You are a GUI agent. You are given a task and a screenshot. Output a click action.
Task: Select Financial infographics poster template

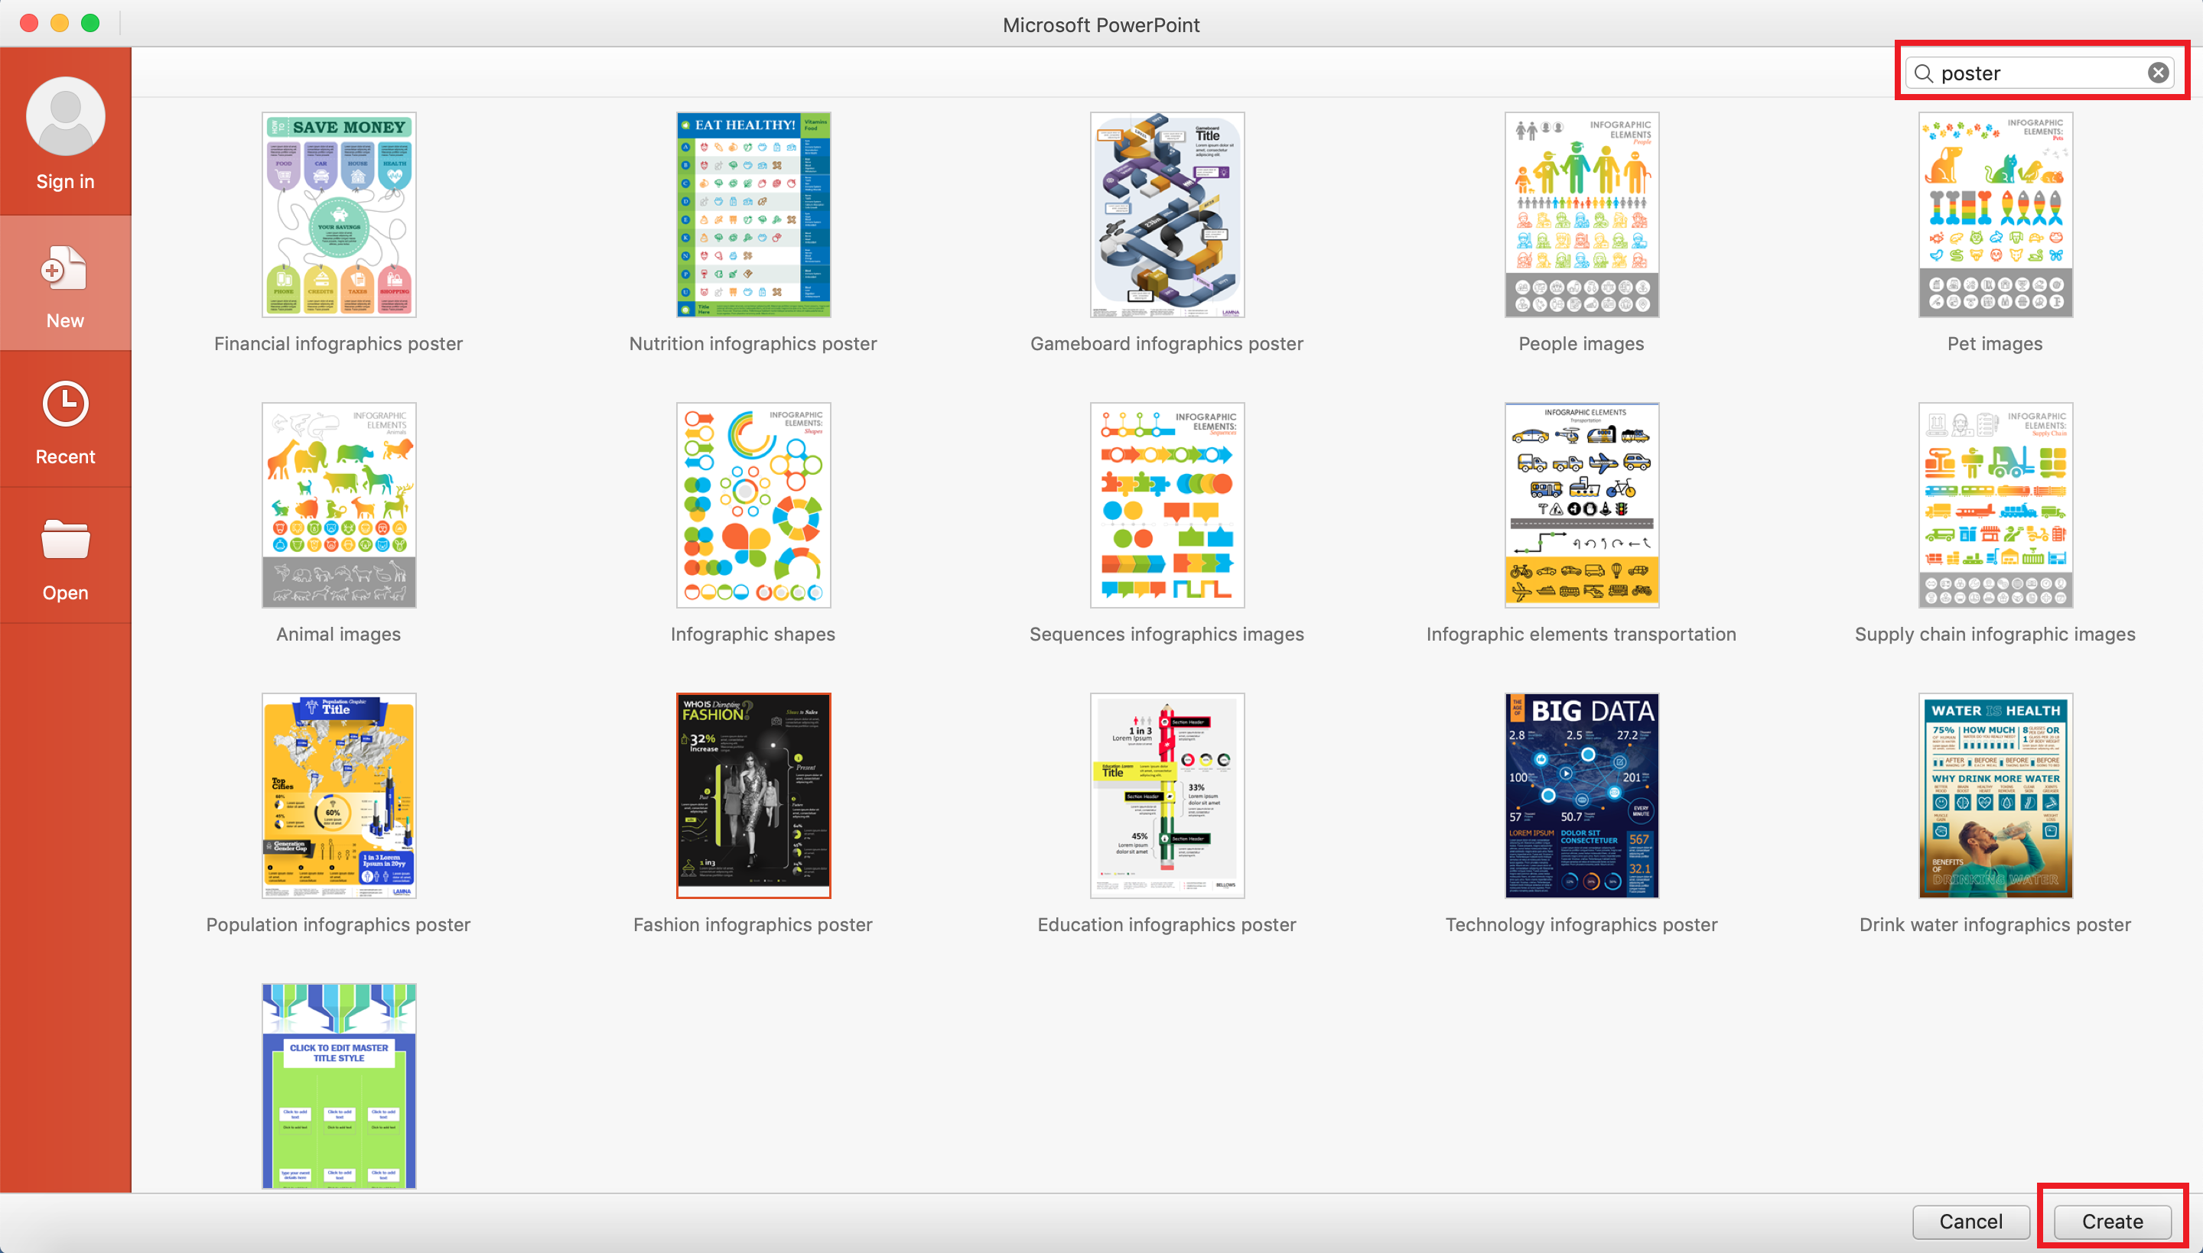click(x=338, y=214)
